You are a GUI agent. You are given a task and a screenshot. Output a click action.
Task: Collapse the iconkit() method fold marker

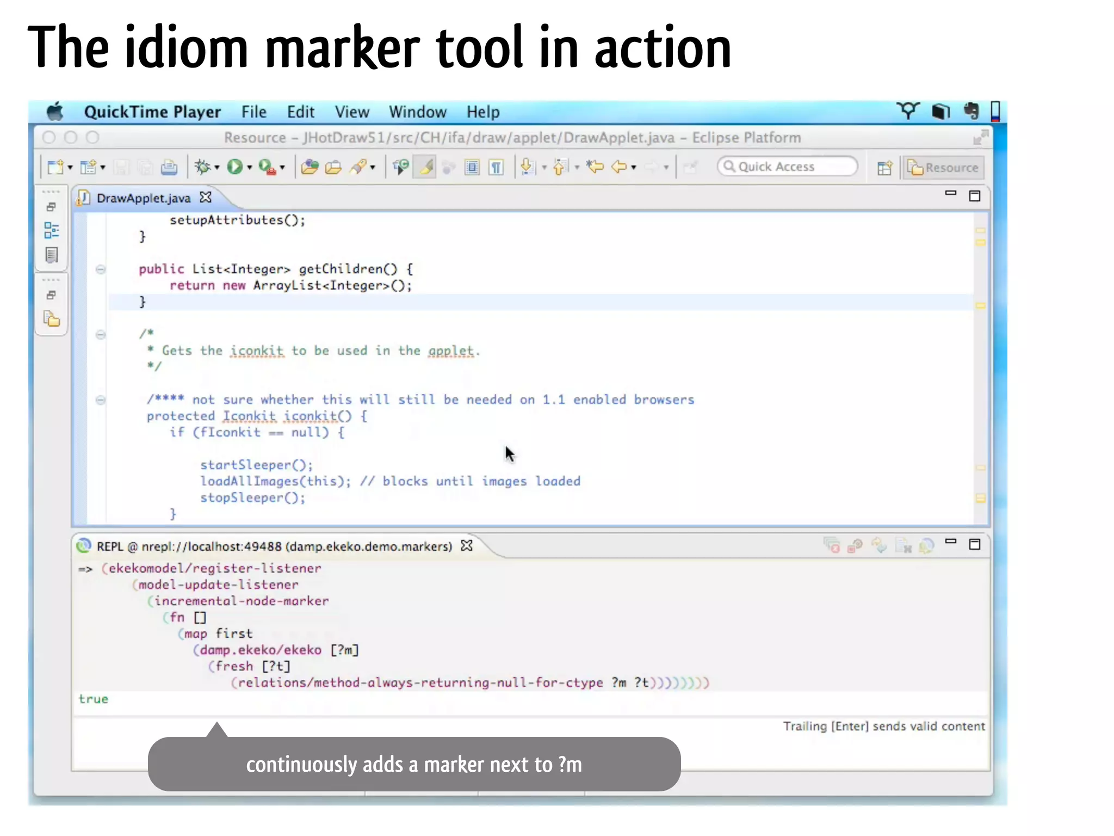tap(101, 400)
